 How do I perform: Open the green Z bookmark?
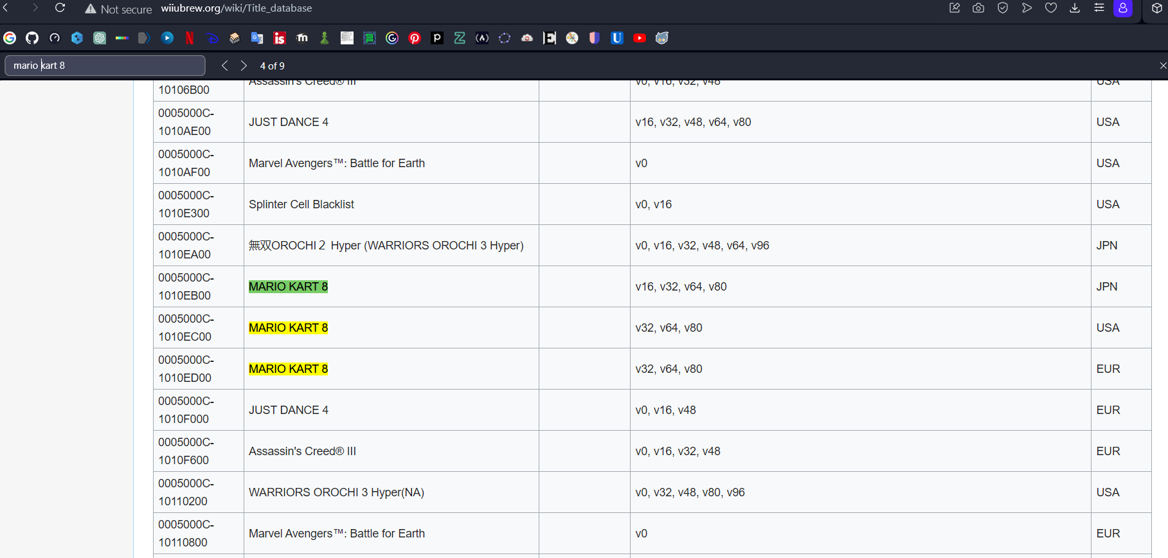(460, 38)
